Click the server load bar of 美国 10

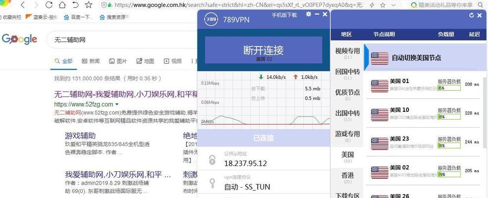coord(449,117)
